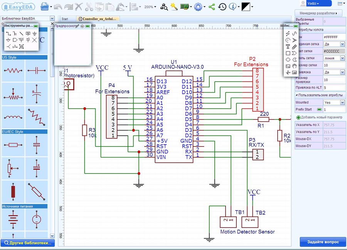Edit the grid size field showing 10
347x250 pixels.
coord(334,65)
